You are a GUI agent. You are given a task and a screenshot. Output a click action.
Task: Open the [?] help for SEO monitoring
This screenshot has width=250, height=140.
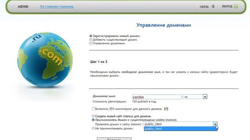click(166, 109)
